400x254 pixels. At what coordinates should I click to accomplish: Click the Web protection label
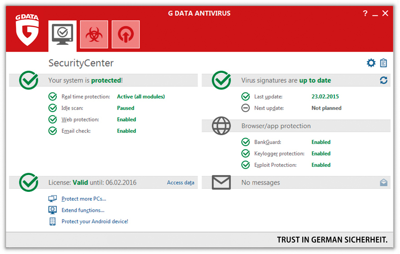click(x=80, y=120)
